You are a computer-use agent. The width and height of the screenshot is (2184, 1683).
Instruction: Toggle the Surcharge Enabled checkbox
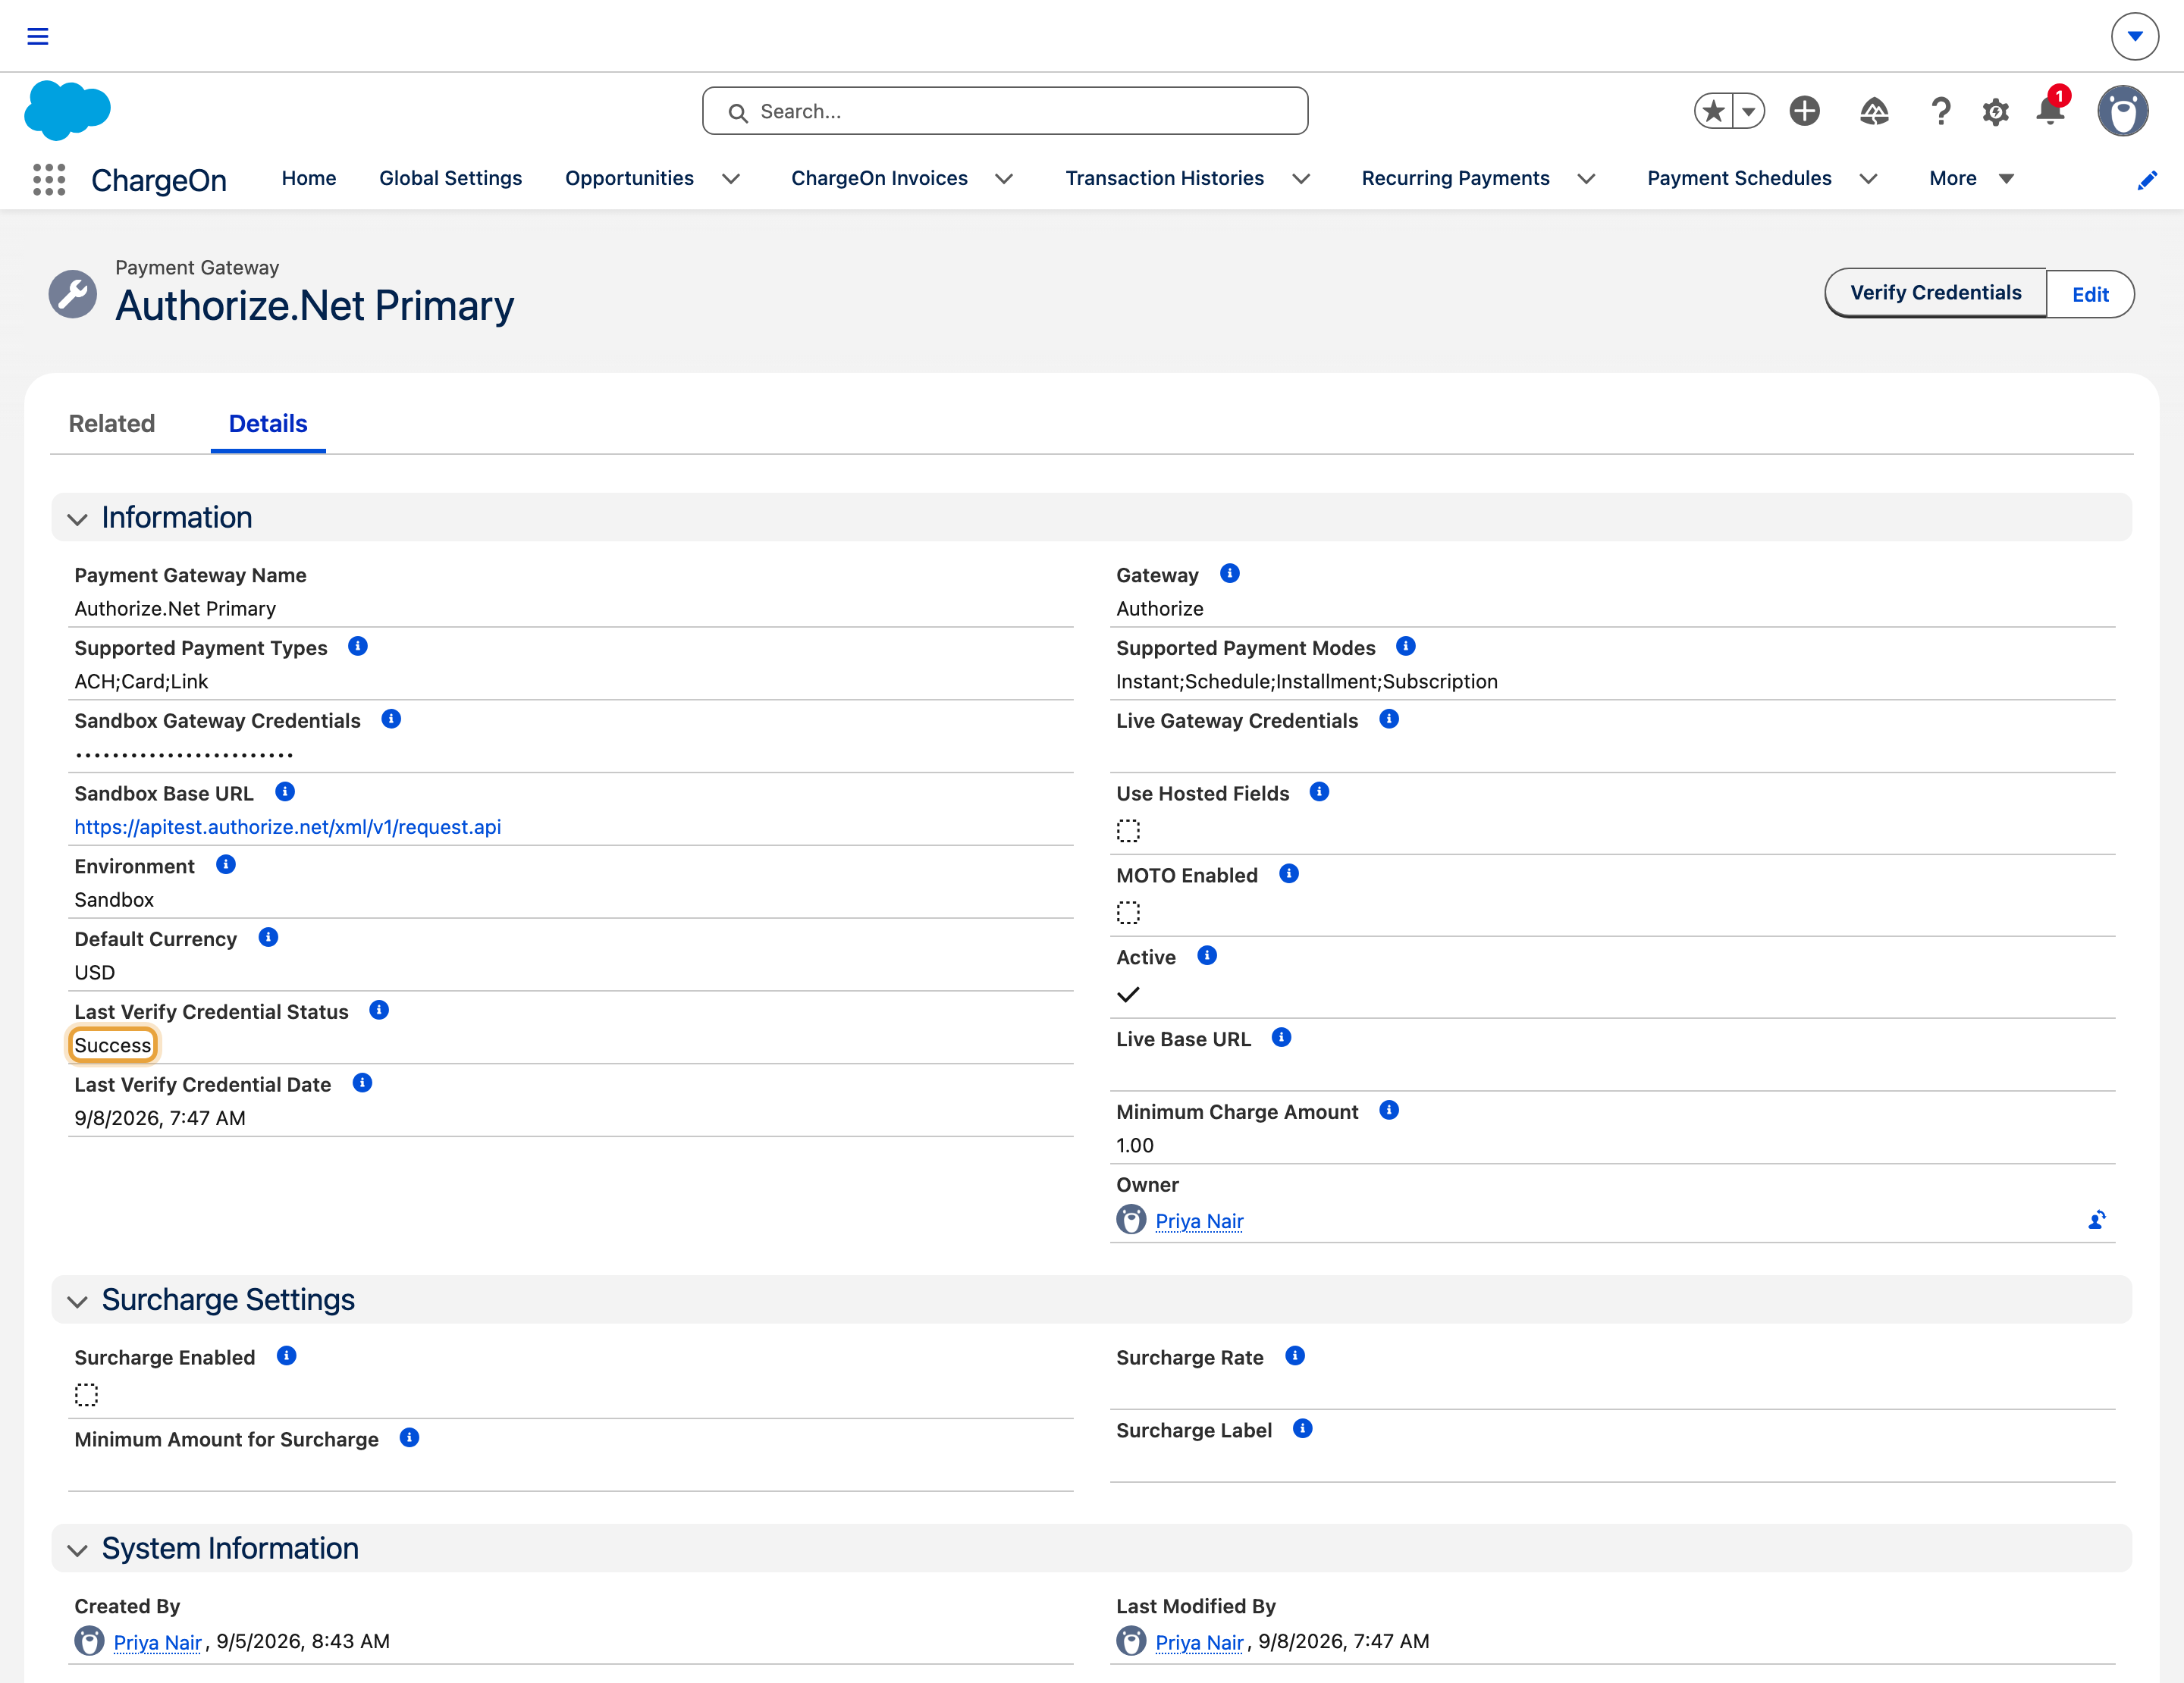pos(86,1395)
